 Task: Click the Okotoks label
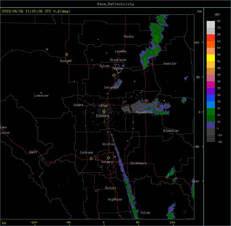(110, 188)
